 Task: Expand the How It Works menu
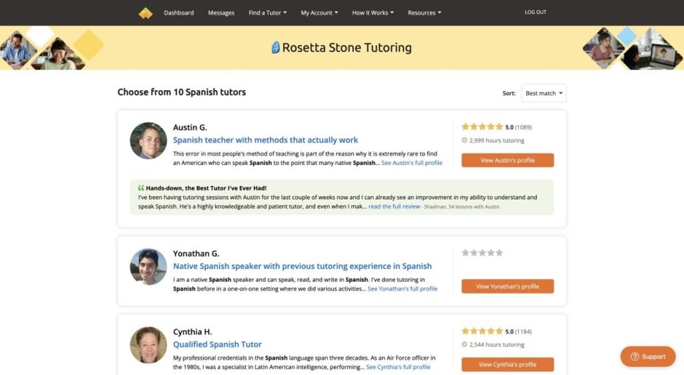(373, 13)
